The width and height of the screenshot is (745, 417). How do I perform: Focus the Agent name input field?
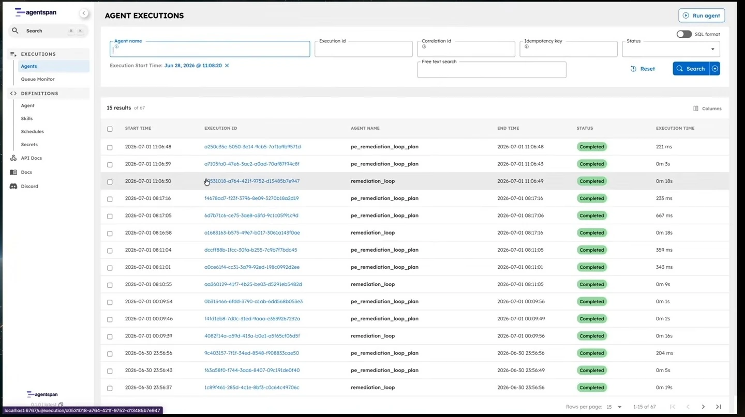210,49
